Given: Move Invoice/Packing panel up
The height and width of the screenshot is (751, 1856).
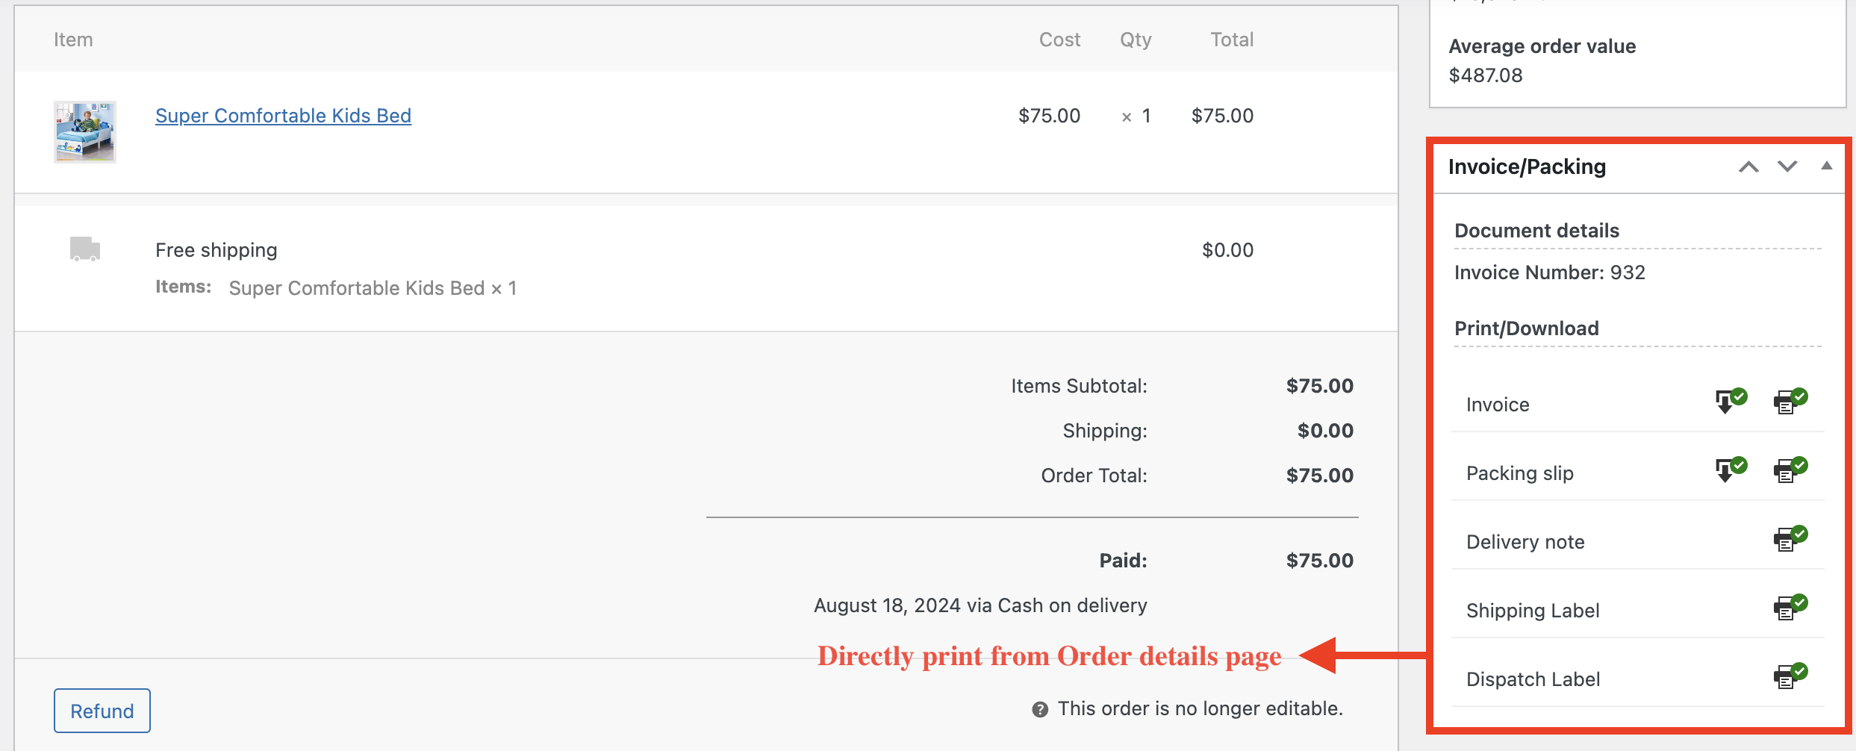Looking at the screenshot, I should pos(1748,166).
